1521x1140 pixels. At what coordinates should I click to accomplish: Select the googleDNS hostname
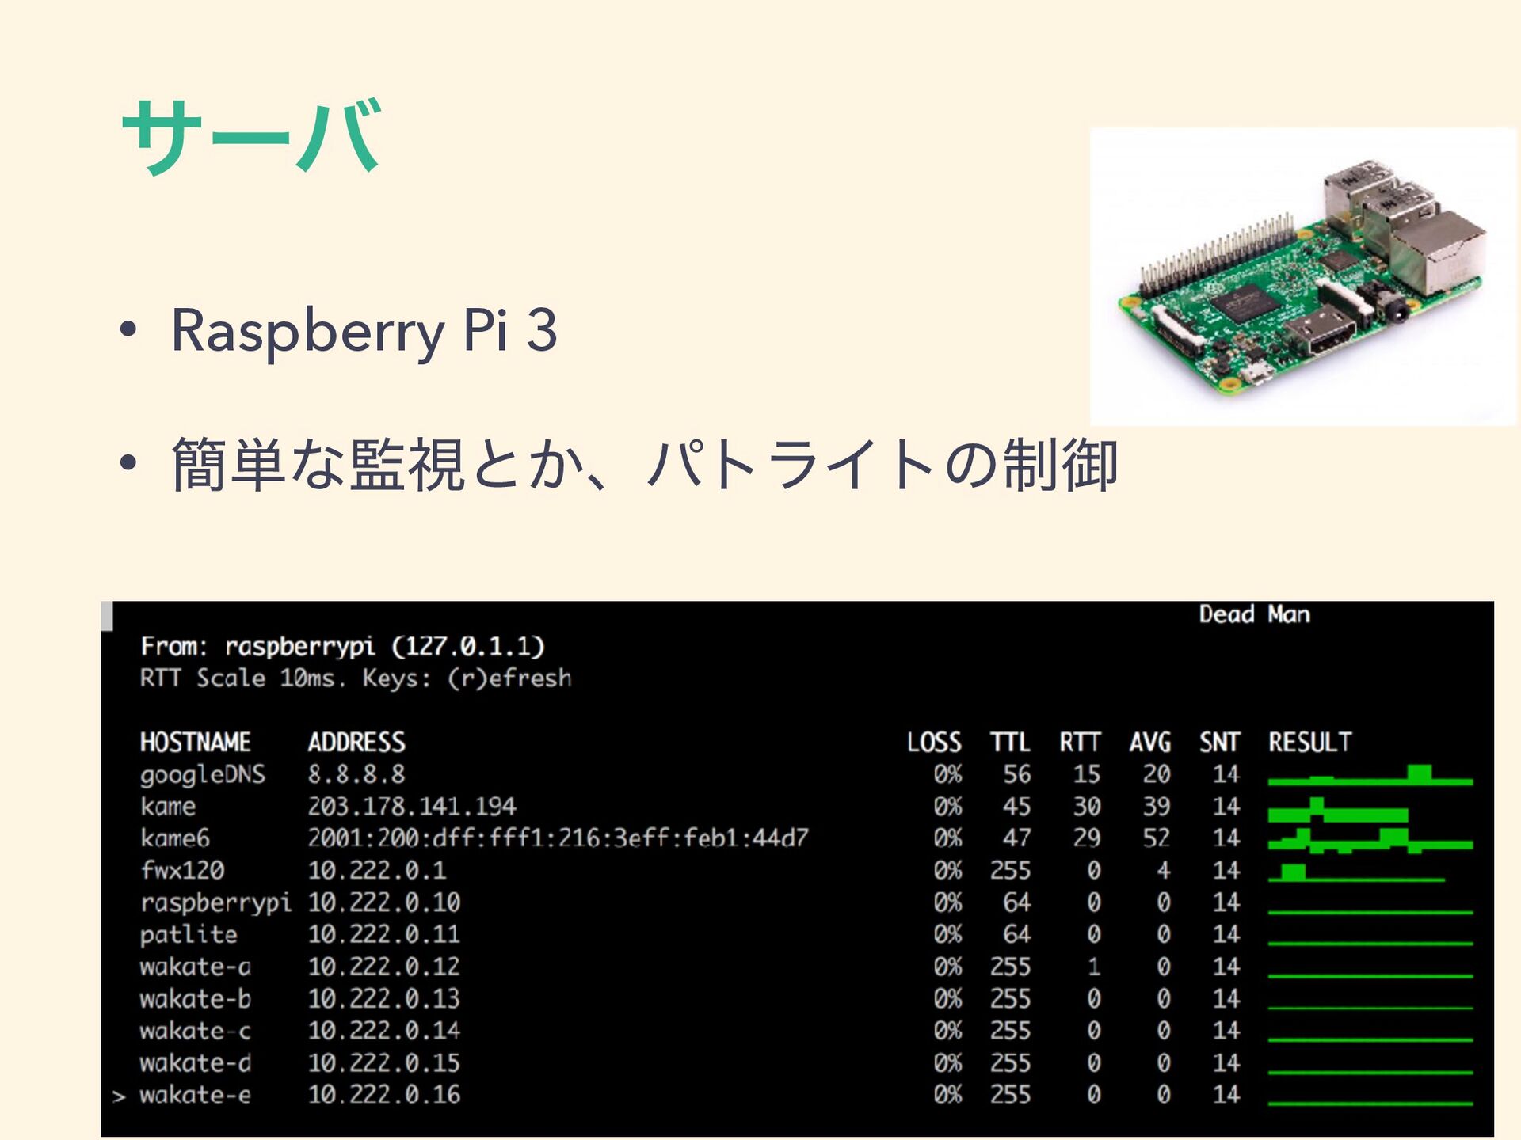coord(202,774)
